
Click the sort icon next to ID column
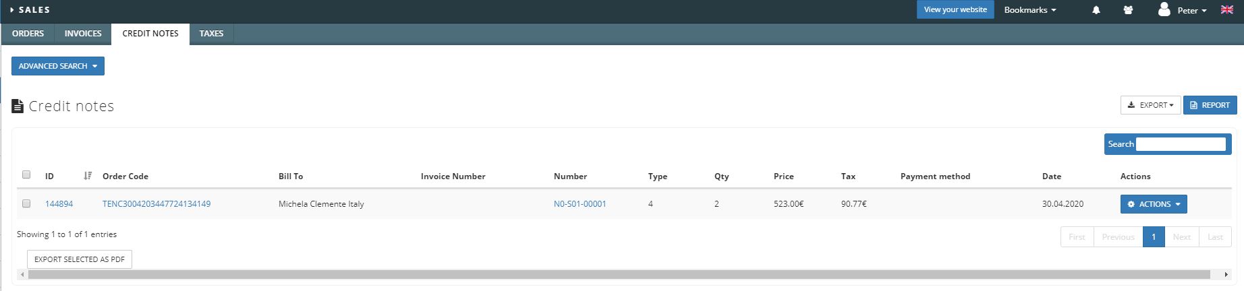click(x=88, y=176)
